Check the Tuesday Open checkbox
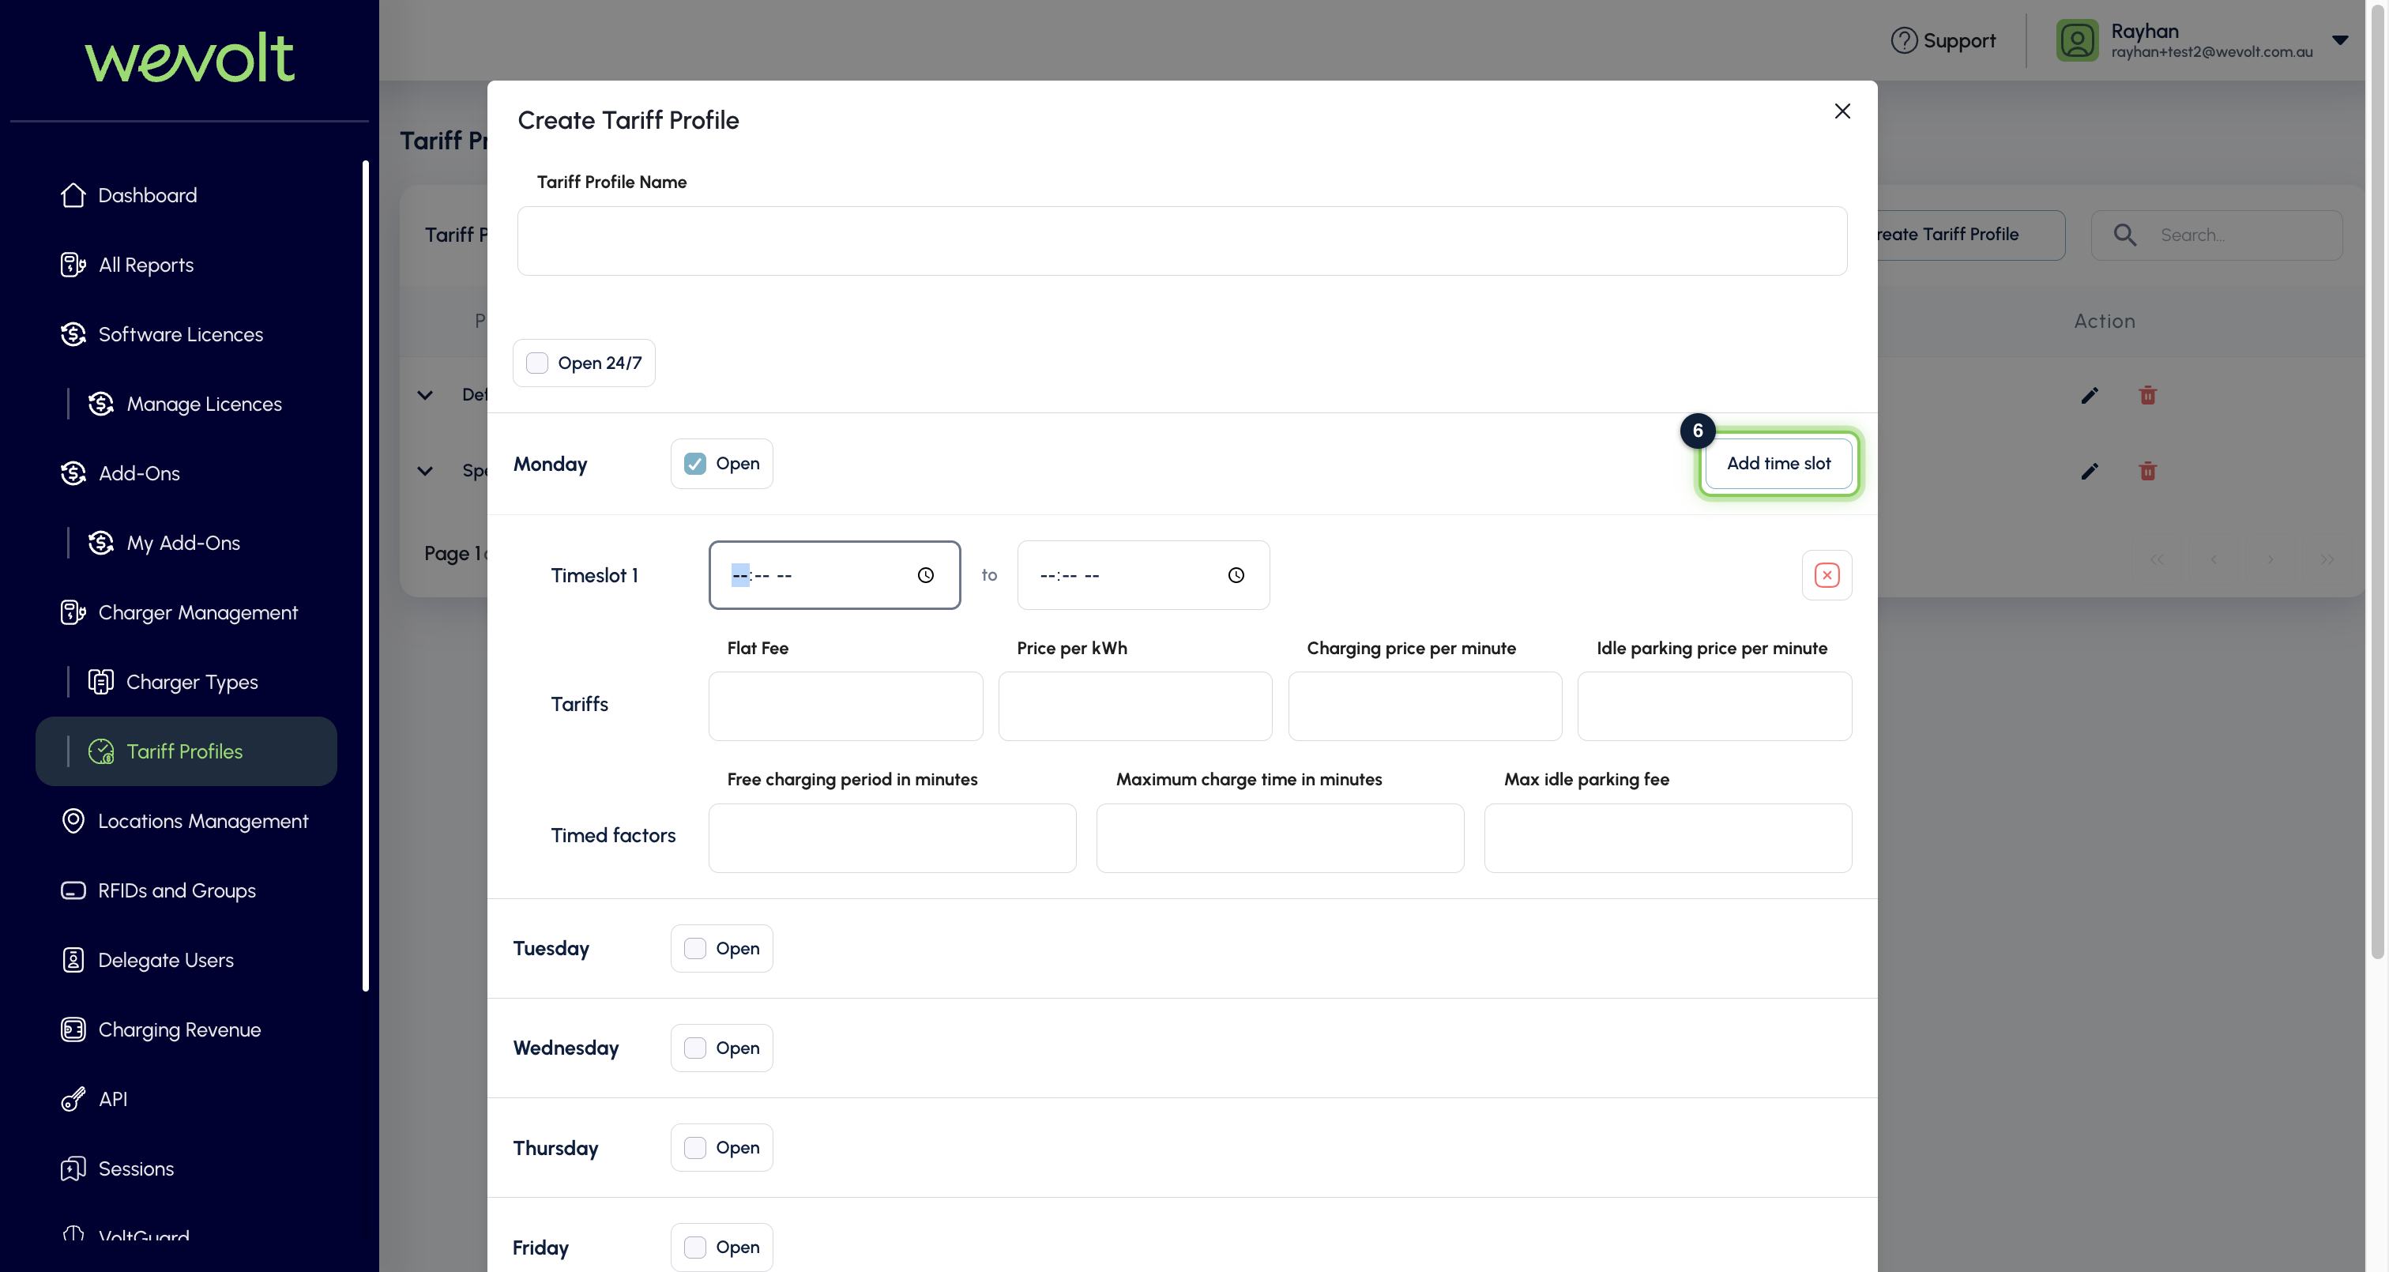Viewport: 2389px width, 1272px height. (x=694, y=948)
